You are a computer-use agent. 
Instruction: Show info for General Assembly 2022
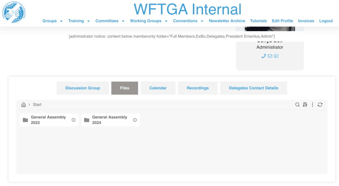click(73, 120)
